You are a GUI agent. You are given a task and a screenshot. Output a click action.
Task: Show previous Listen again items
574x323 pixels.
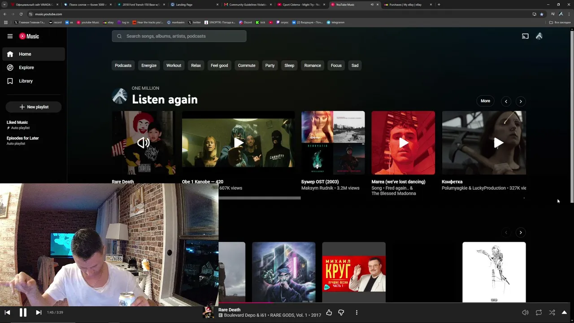[x=506, y=101]
